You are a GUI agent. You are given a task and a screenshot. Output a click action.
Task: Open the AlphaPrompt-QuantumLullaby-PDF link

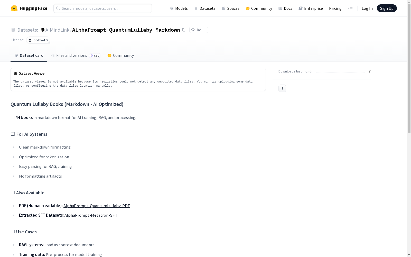[97, 206]
